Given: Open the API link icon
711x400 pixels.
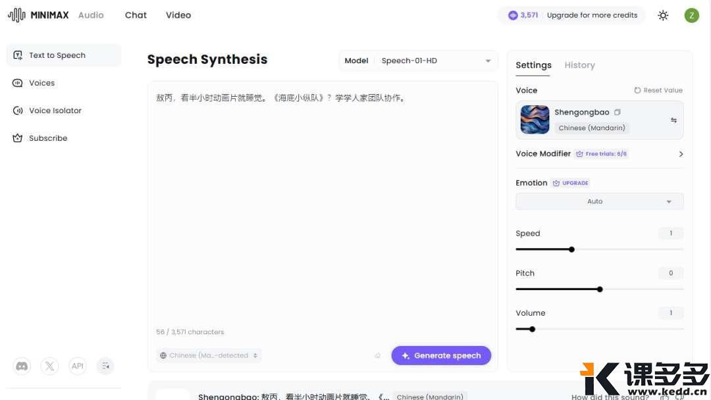Looking at the screenshot, I should click(78, 366).
